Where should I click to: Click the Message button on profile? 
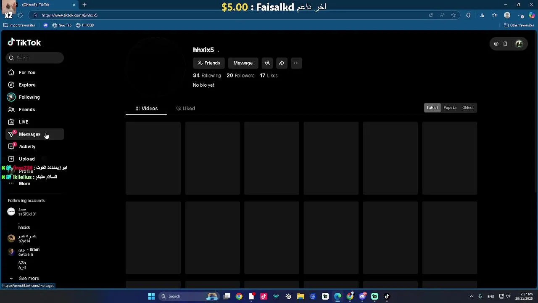click(243, 63)
